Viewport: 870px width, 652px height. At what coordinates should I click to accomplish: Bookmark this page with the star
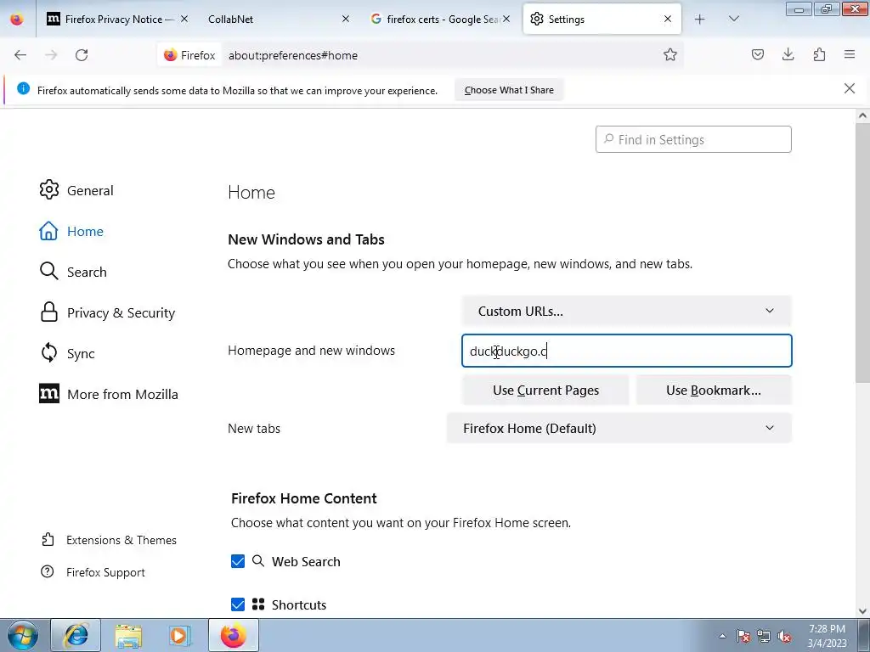coord(670,54)
